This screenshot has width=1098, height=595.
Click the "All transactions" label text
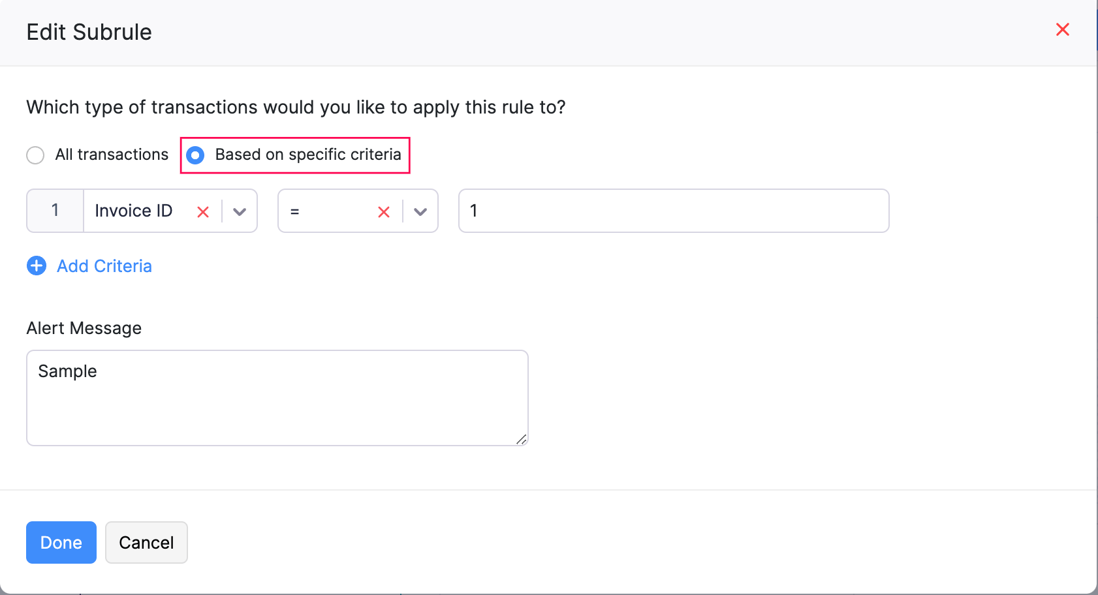click(x=112, y=155)
